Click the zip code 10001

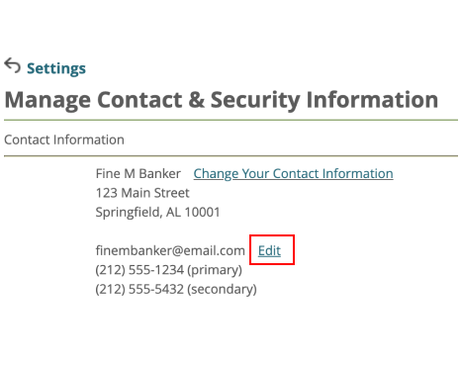(x=202, y=212)
